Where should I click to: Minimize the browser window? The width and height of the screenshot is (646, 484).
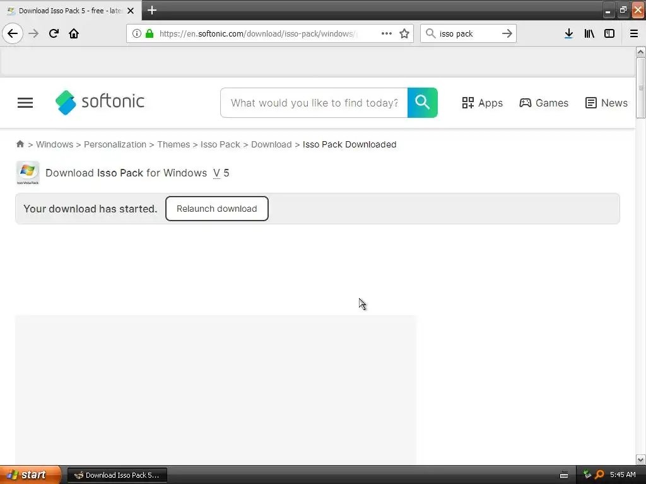[x=608, y=10]
